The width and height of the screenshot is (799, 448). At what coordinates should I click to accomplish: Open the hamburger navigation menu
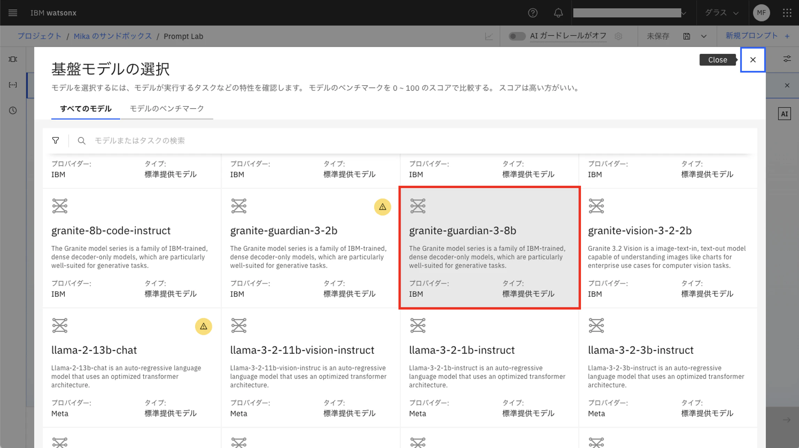tap(13, 13)
